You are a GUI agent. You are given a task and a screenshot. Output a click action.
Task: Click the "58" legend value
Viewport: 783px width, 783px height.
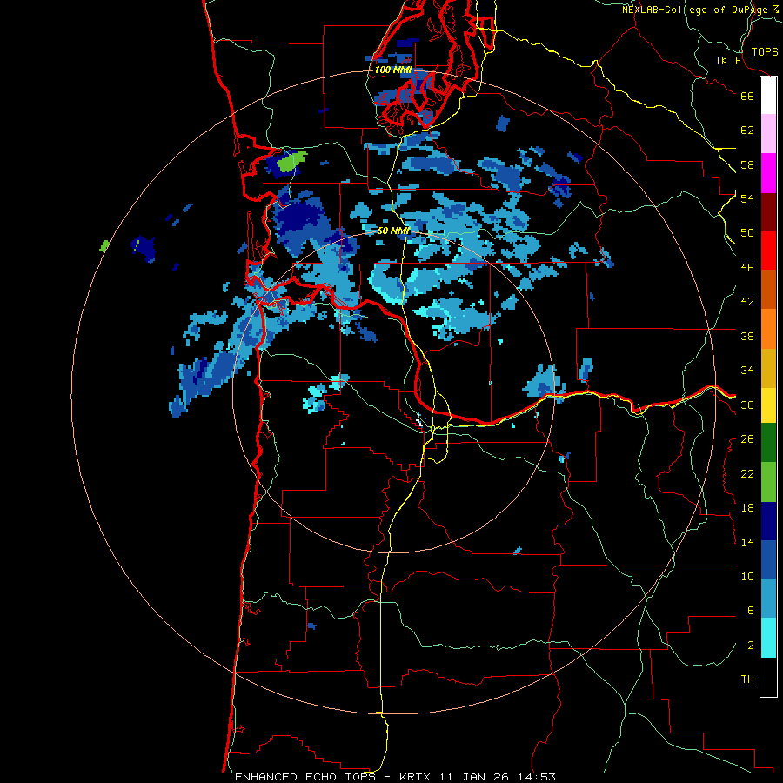[x=747, y=164]
